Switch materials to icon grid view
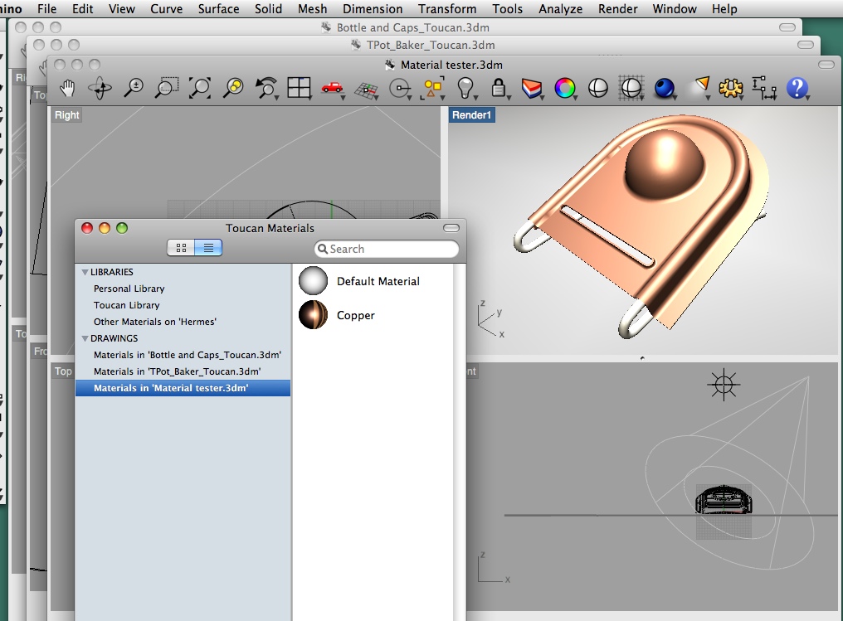843x621 pixels. (181, 247)
